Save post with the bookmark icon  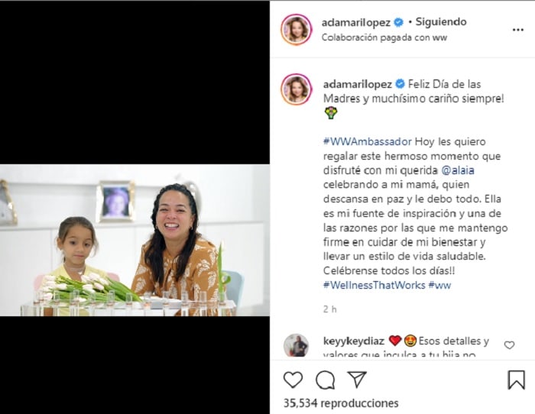[x=516, y=380]
